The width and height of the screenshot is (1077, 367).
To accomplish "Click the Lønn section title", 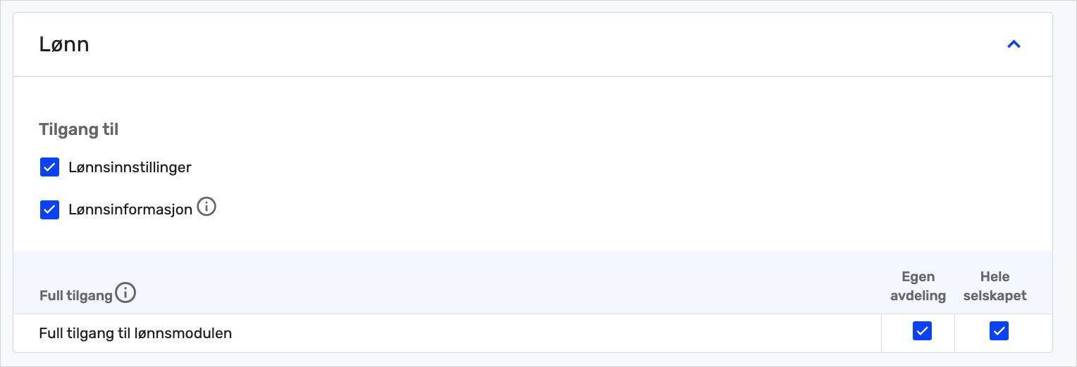I will pyautogui.click(x=64, y=45).
